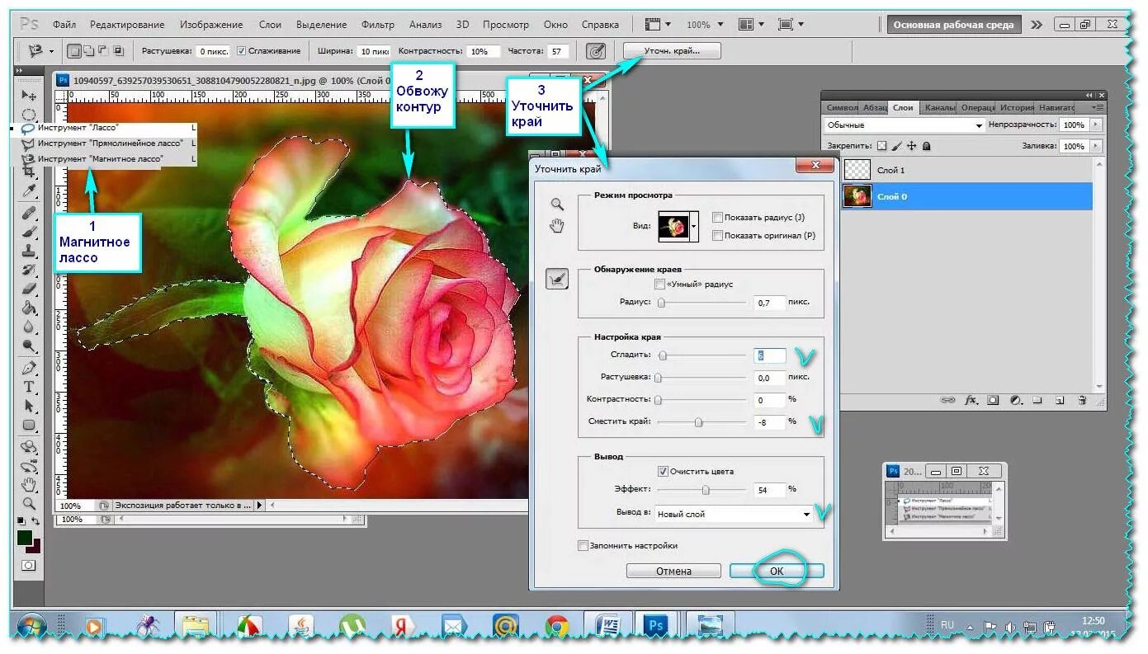
Task: Click the Отмена button
Action: pyautogui.click(x=673, y=571)
